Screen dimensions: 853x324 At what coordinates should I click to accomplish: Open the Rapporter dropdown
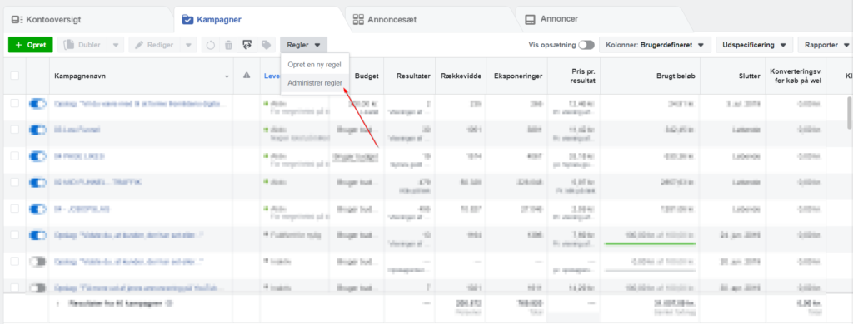(825, 45)
